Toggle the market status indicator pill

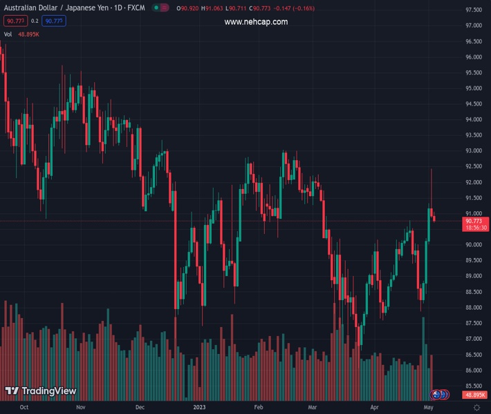click(x=160, y=8)
